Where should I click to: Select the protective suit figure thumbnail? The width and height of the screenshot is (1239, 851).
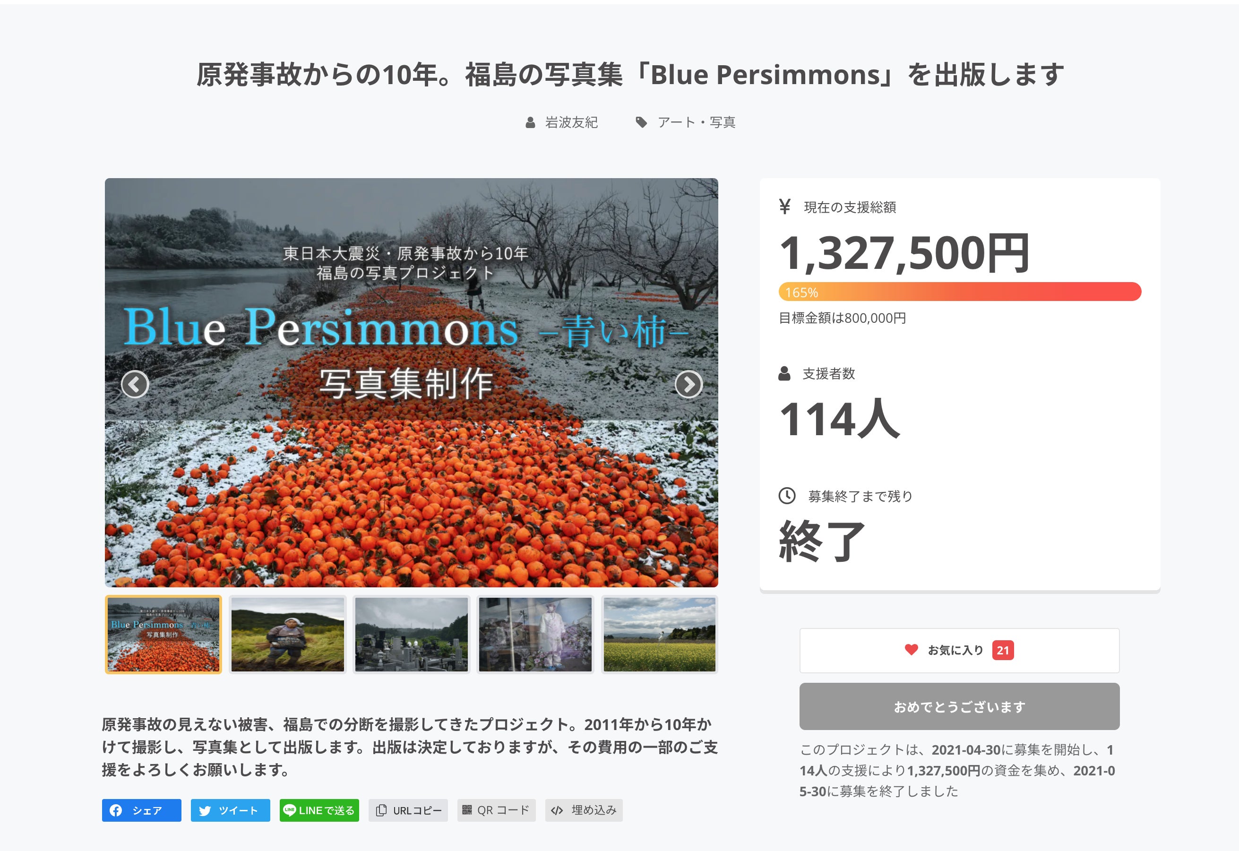coord(535,634)
